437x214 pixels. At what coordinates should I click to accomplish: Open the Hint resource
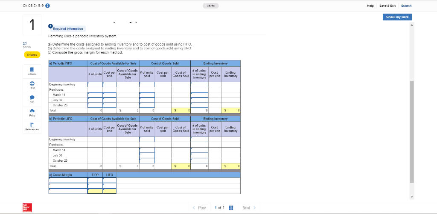click(x=32, y=85)
